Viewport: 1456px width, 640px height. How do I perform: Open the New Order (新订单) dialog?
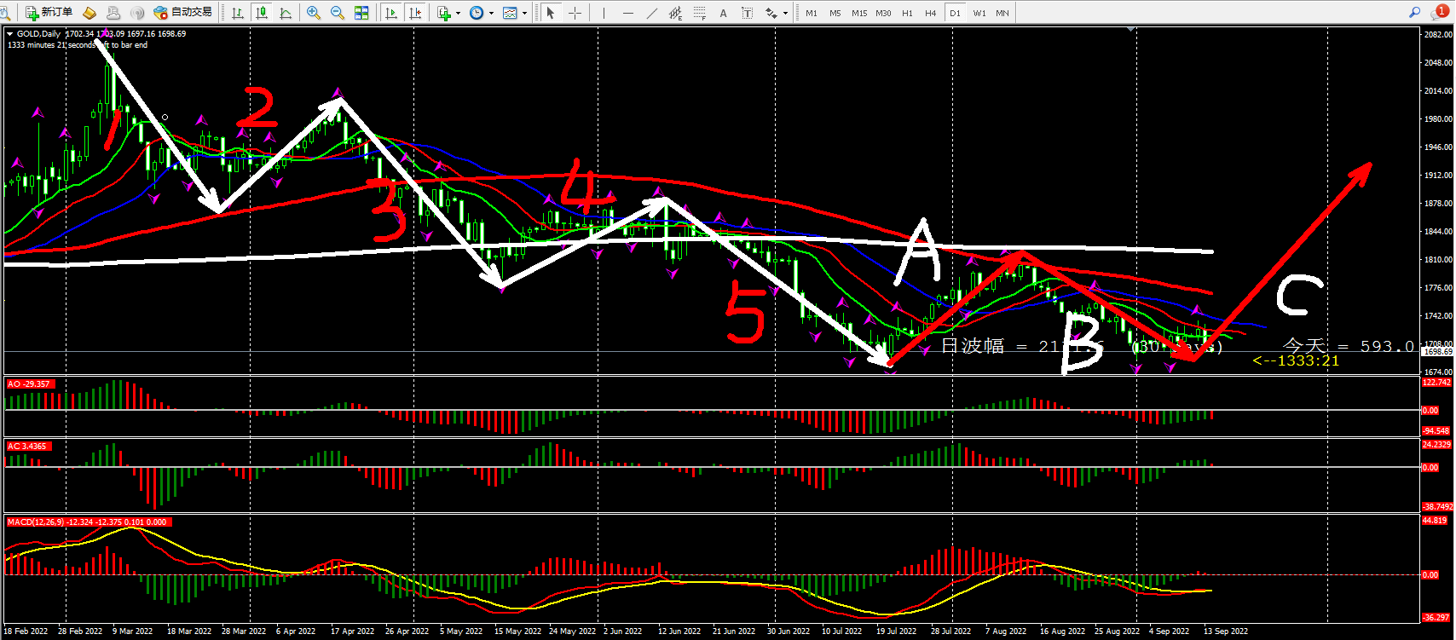pyautogui.click(x=49, y=13)
